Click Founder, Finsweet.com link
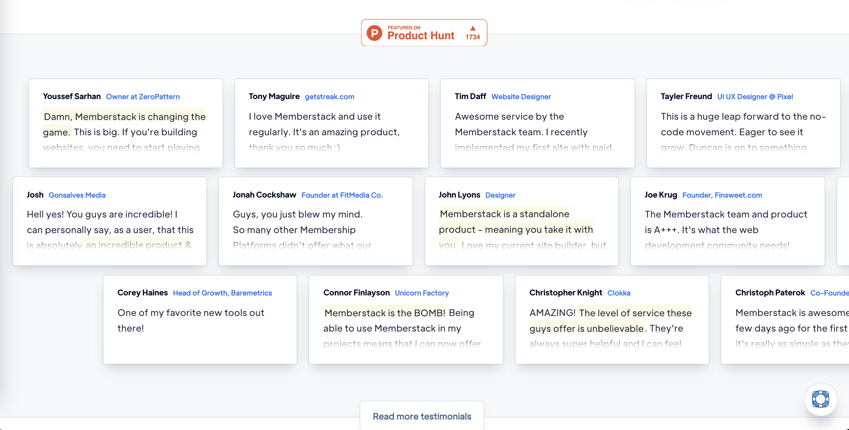 [x=722, y=195]
